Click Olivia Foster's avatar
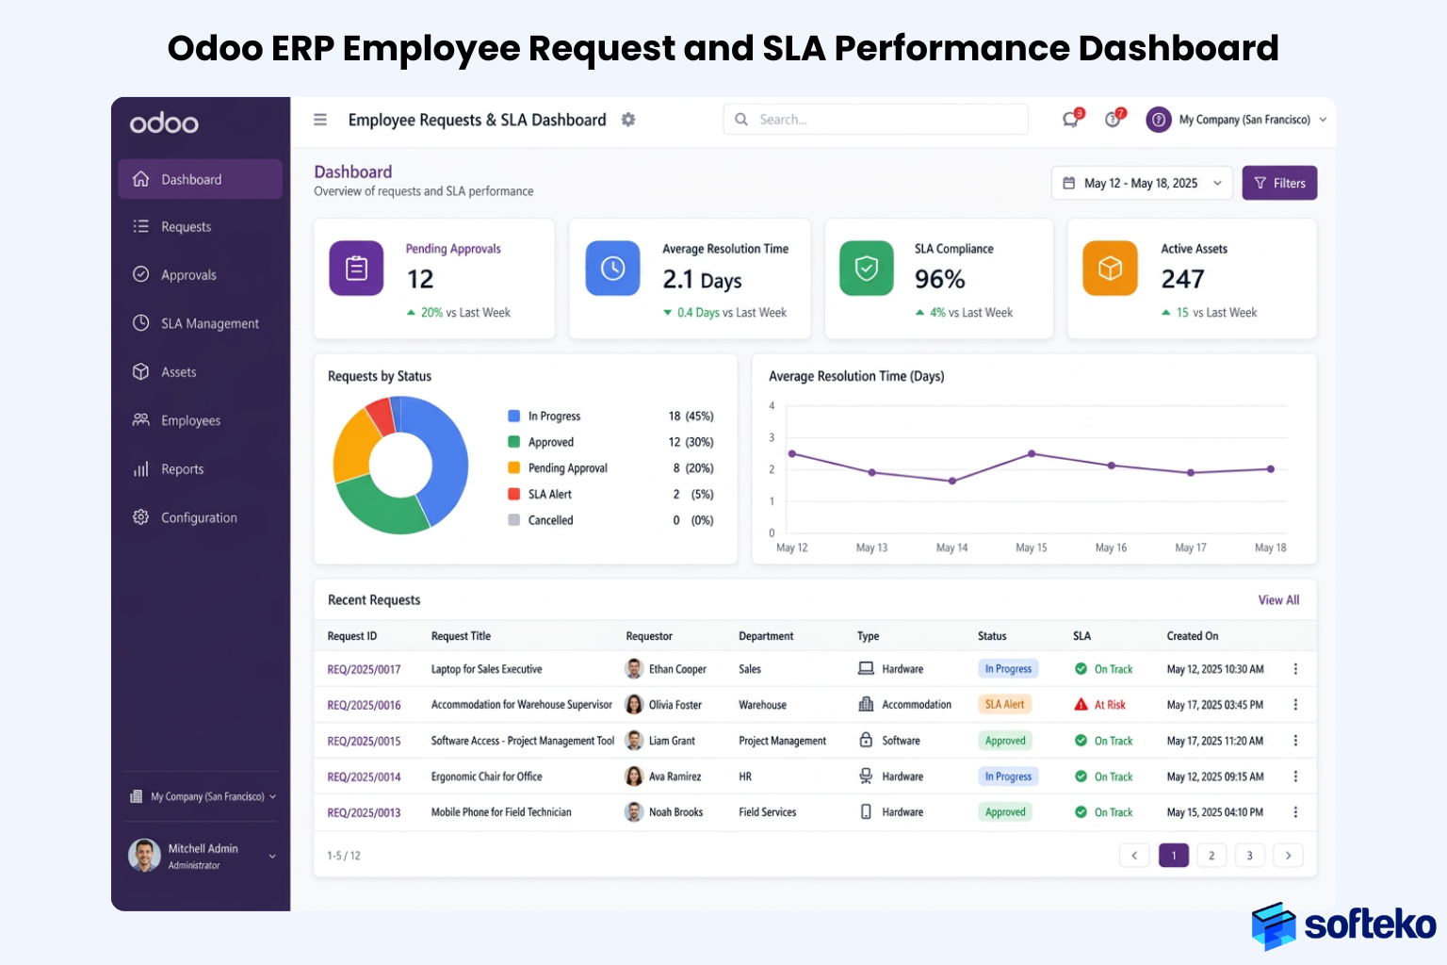Screen dimensions: 1447x965 click(634, 705)
